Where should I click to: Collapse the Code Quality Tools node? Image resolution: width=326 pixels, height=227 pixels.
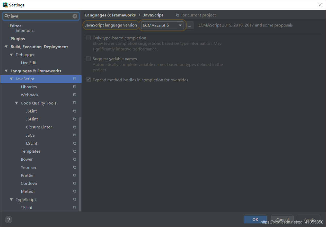[x=16, y=103]
